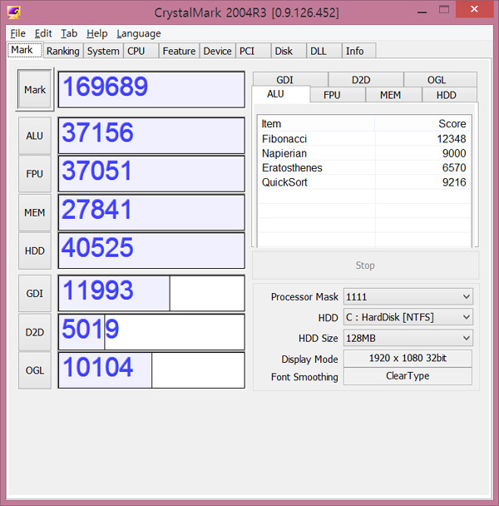The height and width of the screenshot is (506, 499).
Task: Select the Mark tab in the top row
Action: click(x=25, y=50)
